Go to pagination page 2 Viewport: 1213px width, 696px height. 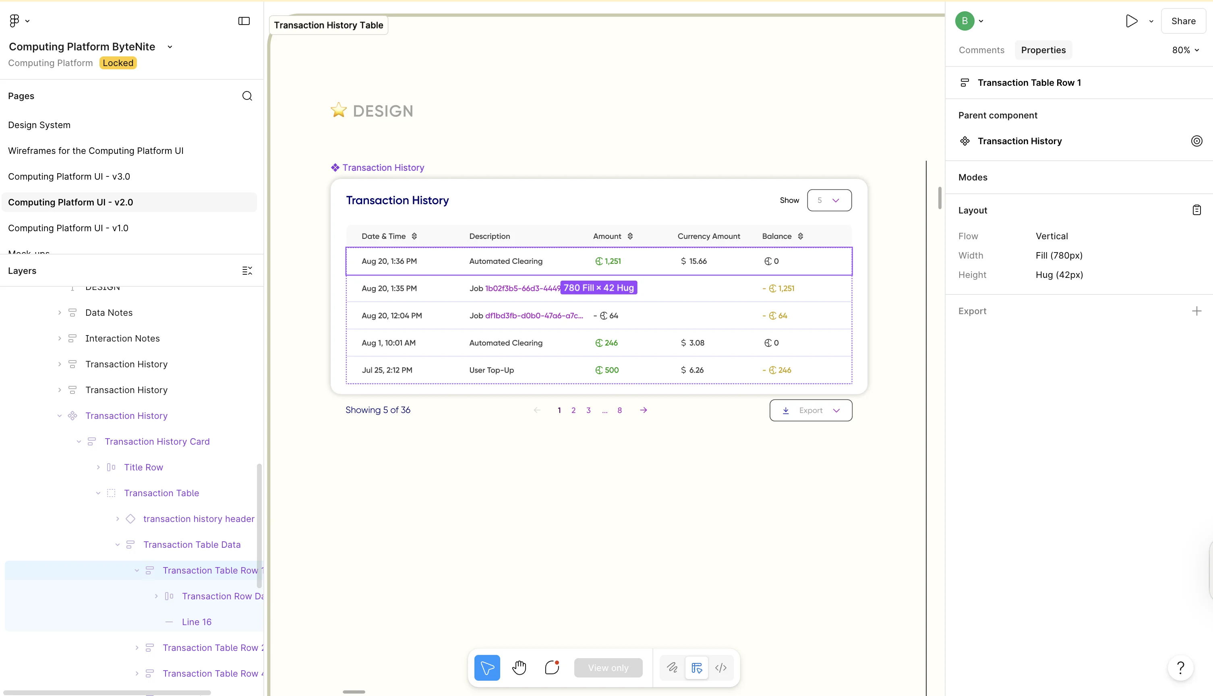(573, 410)
